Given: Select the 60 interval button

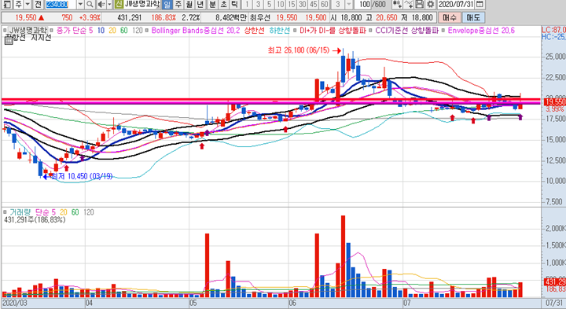Looking at the screenshot, I should 325,5.
